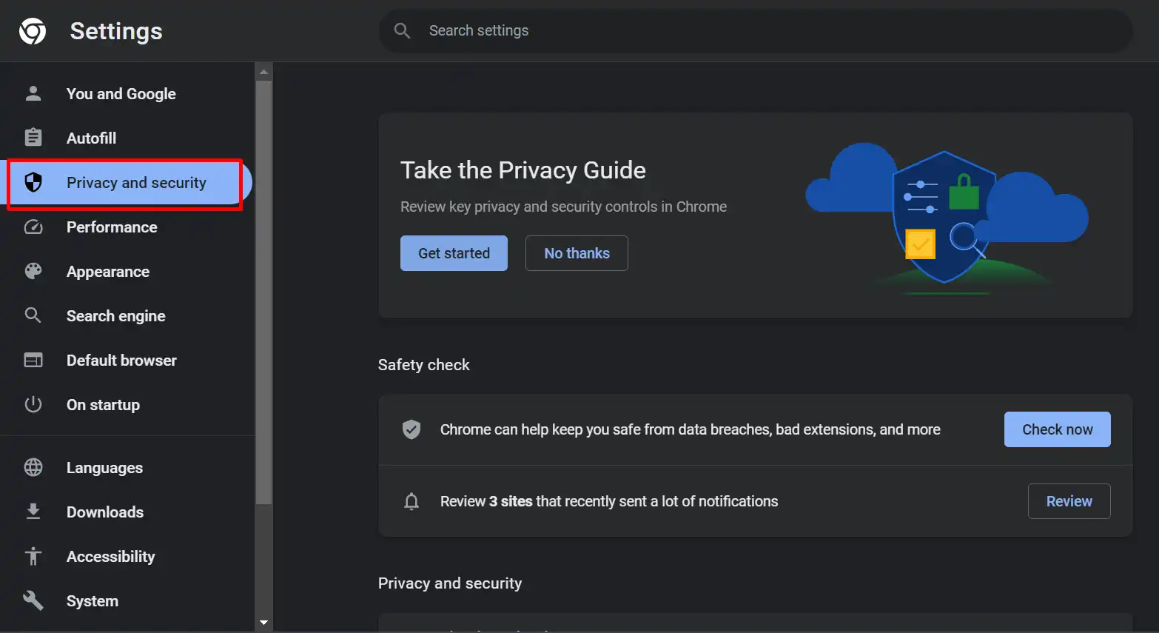This screenshot has height=633, width=1159.
Task: Click the download arrow icon for Downloads
Action: coord(33,512)
